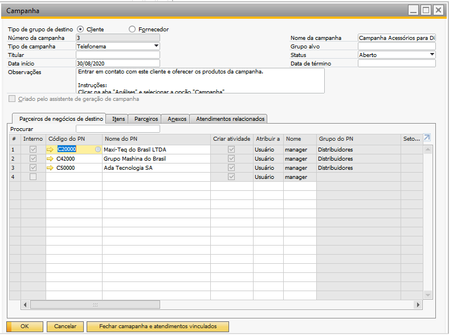
Task: Click the Observações text area
Action: pyautogui.click(x=200, y=80)
